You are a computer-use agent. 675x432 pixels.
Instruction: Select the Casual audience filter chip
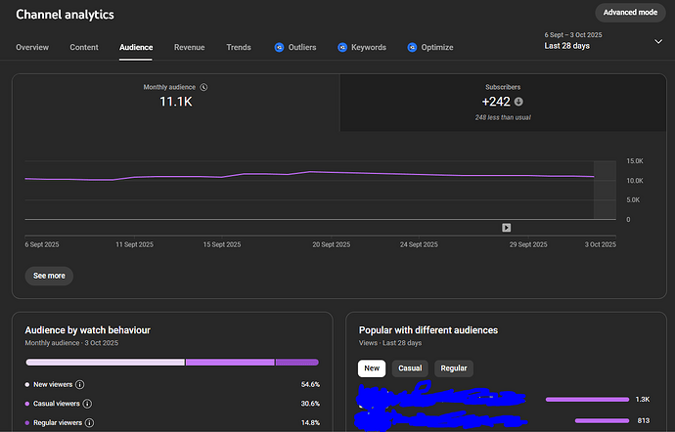pos(410,368)
